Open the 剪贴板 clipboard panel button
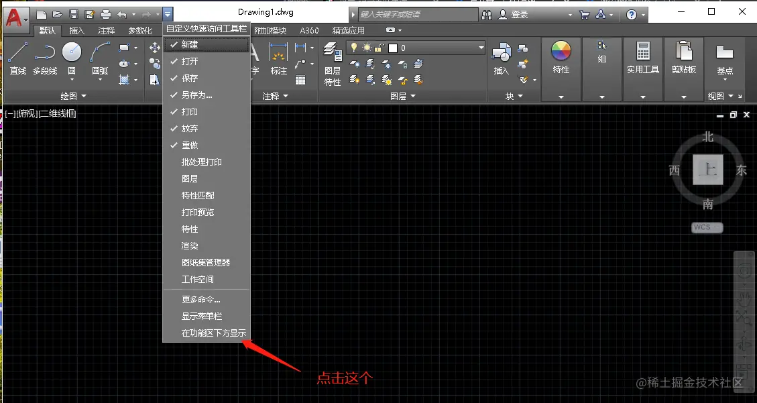 pyautogui.click(x=684, y=69)
